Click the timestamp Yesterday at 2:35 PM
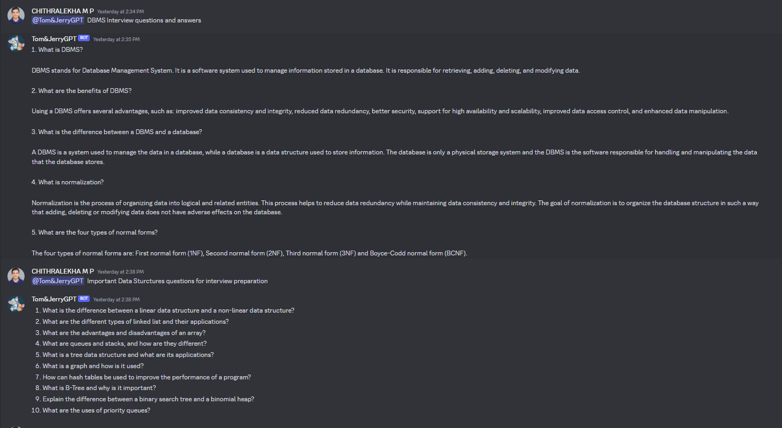782x428 pixels. [116, 38]
